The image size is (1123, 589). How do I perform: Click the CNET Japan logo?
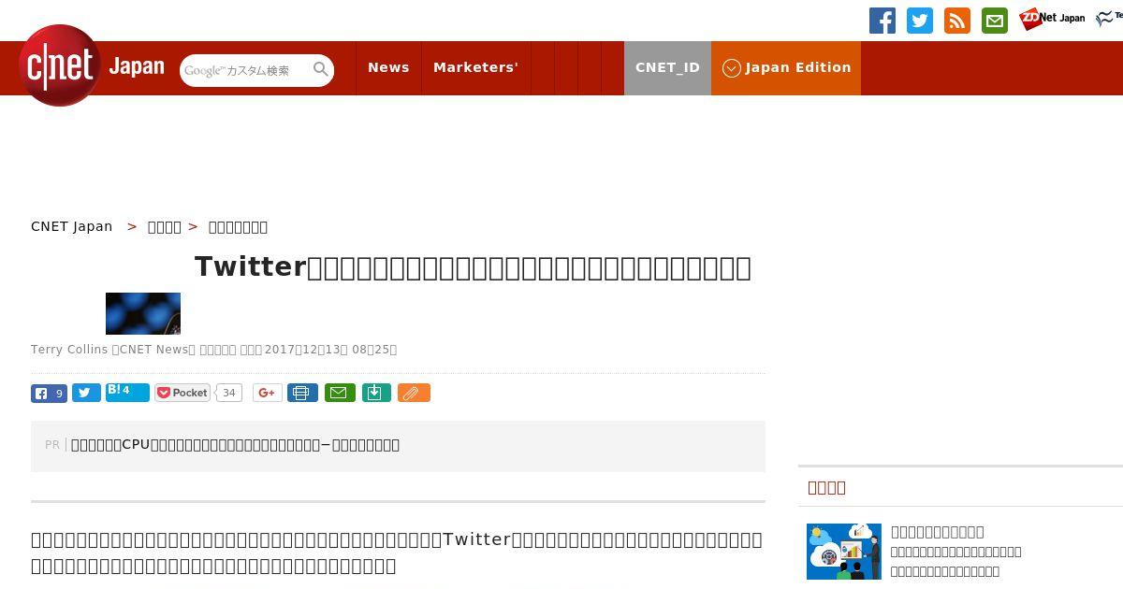pos(92,65)
